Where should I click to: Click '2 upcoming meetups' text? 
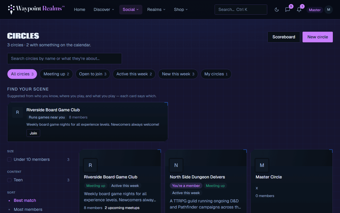tap(122, 208)
